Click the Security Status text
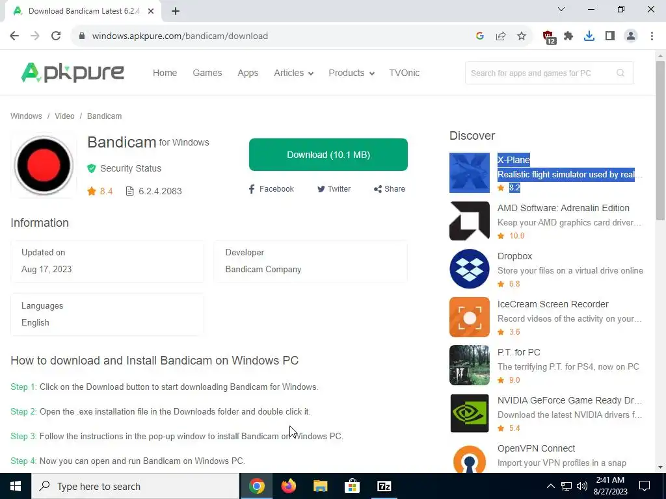The width and height of the screenshot is (666, 499). point(131,168)
